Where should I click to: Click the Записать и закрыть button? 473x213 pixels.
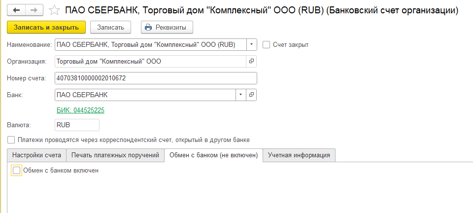[46, 27]
